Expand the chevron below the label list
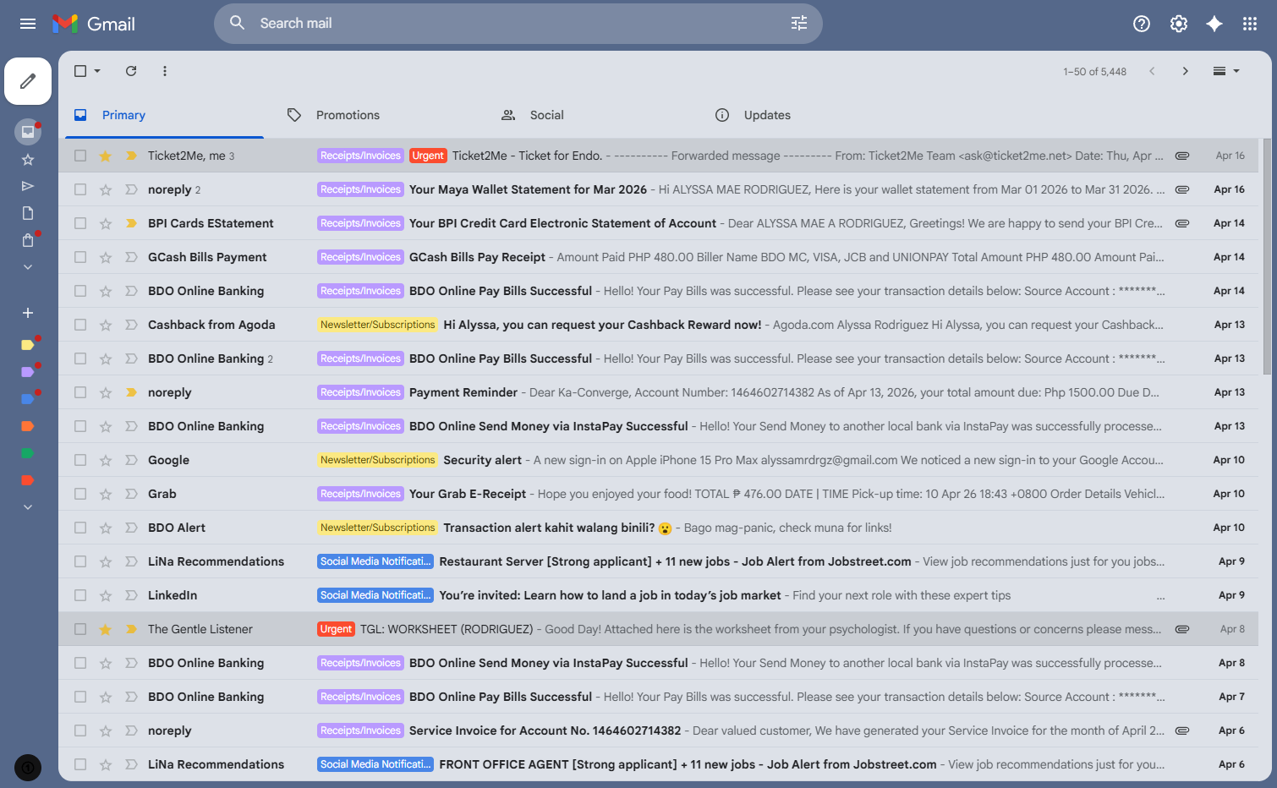 pyautogui.click(x=28, y=507)
